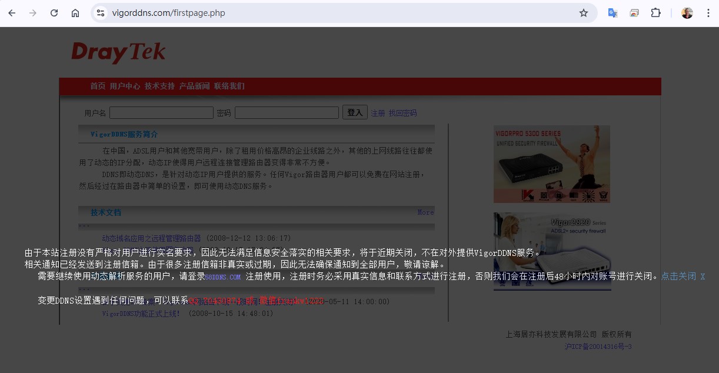Click the VigorPro 5300 Series banner
The height and width of the screenshot is (373, 719).
tap(551, 164)
